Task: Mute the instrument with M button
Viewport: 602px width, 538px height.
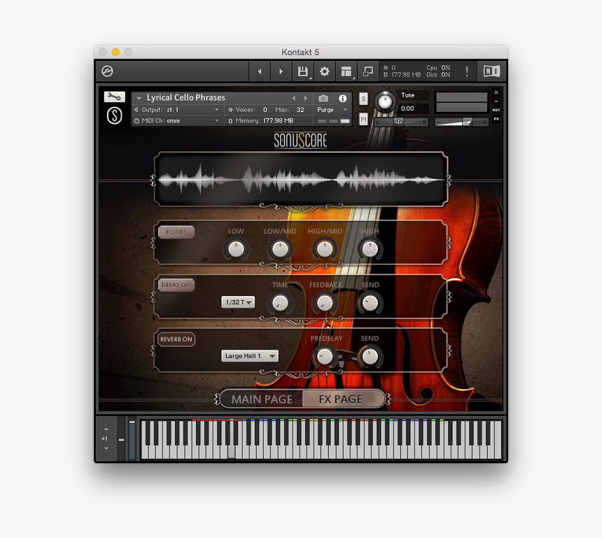Action: tap(363, 119)
